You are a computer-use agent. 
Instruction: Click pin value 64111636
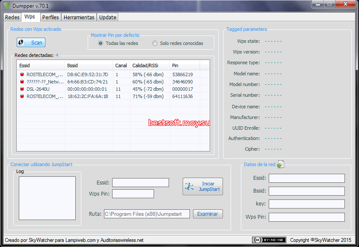pos(182,96)
